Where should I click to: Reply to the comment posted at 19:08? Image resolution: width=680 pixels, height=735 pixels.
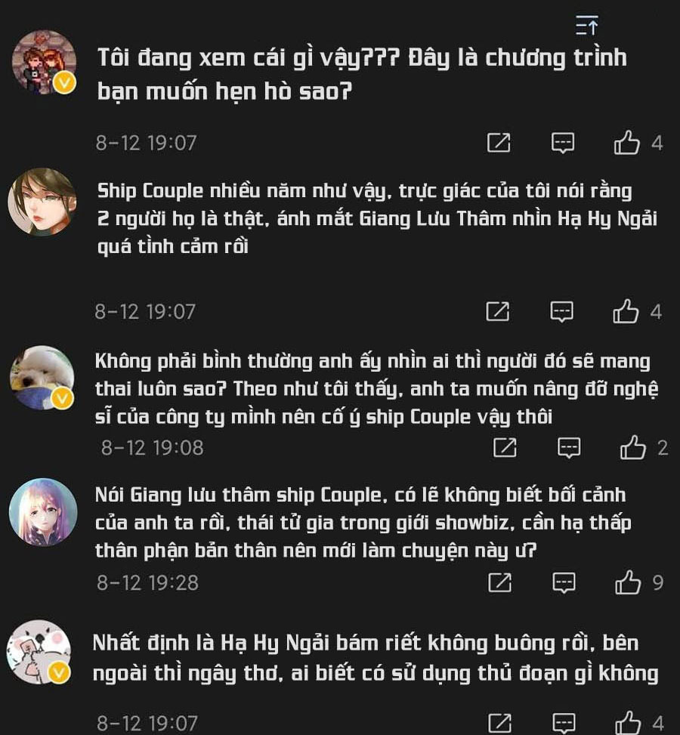click(x=569, y=447)
